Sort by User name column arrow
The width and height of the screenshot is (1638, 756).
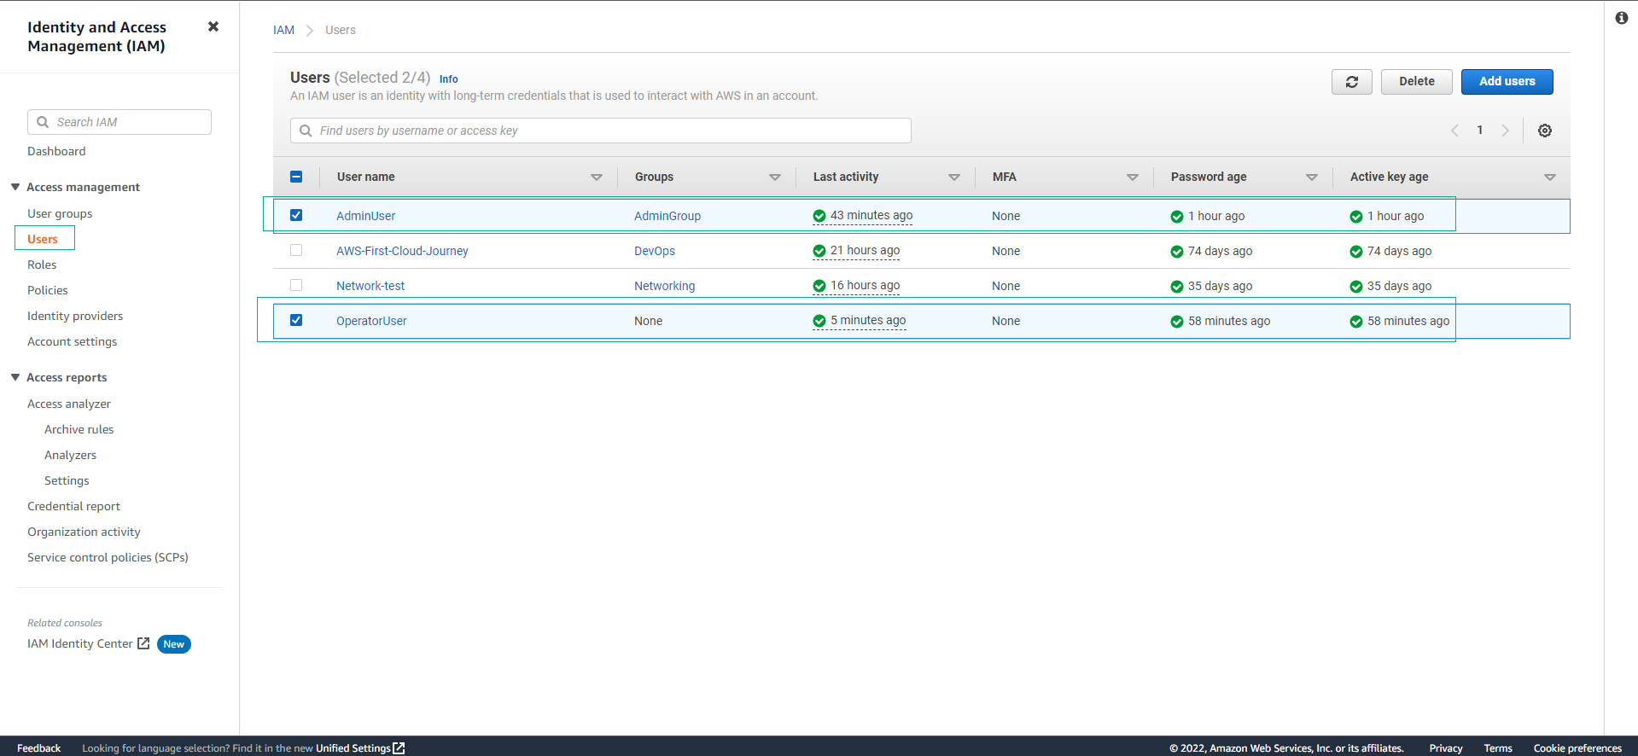(x=597, y=177)
